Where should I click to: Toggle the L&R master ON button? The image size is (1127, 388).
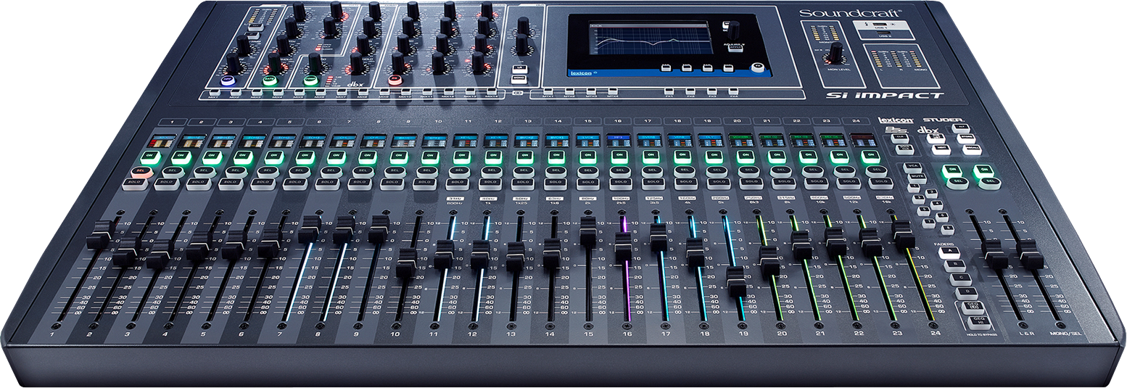[952, 170]
